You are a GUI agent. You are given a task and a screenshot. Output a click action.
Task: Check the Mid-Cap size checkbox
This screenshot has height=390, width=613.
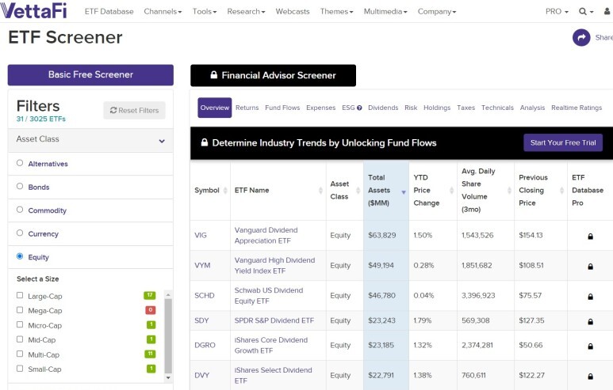click(x=20, y=339)
